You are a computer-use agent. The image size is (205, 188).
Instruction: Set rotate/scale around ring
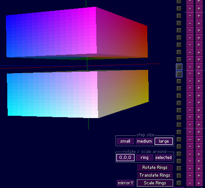[x=145, y=158]
